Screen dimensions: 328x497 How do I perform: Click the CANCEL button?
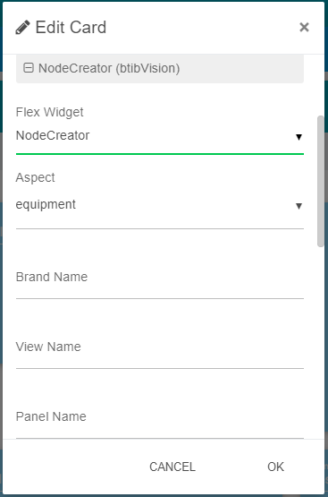coord(172,467)
